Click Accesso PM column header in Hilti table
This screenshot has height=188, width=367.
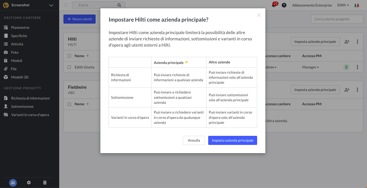click(x=312, y=56)
